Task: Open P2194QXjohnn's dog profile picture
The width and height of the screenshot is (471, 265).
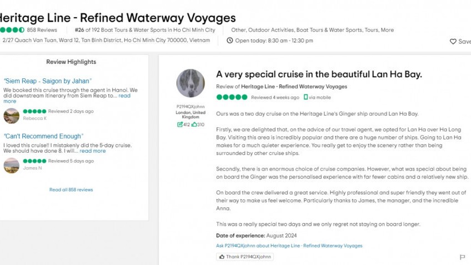Action: pyautogui.click(x=191, y=83)
